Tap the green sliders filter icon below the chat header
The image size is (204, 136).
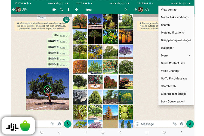coord(66,20)
